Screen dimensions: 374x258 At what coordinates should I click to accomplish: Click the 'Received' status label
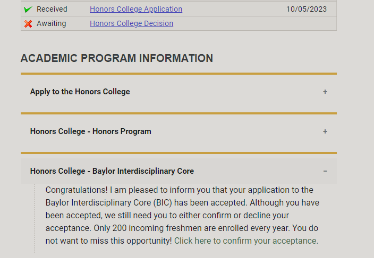pos(52,9)
